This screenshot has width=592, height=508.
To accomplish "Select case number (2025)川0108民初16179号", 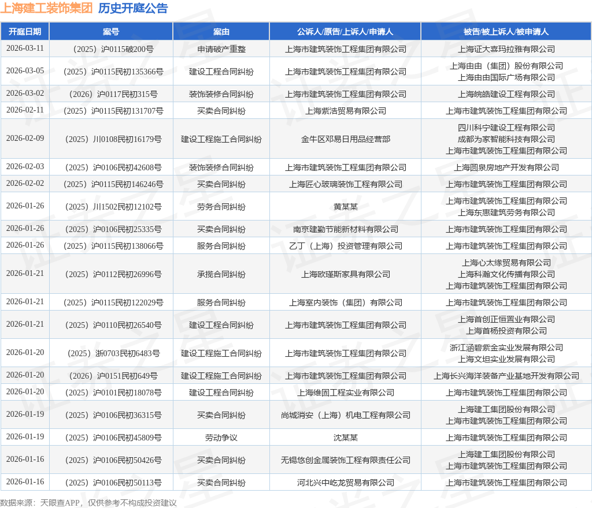I will [x=113, y=139].
